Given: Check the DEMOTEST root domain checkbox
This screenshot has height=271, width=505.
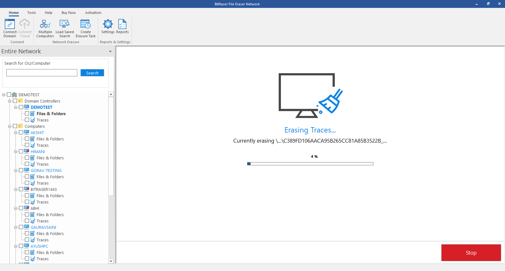Looking at the screenshot, I should [x=9, y=95].
